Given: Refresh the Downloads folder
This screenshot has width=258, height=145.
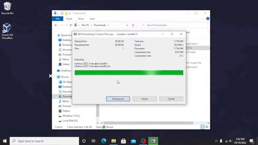Looking at the screenshot, I should coord(133,25).
